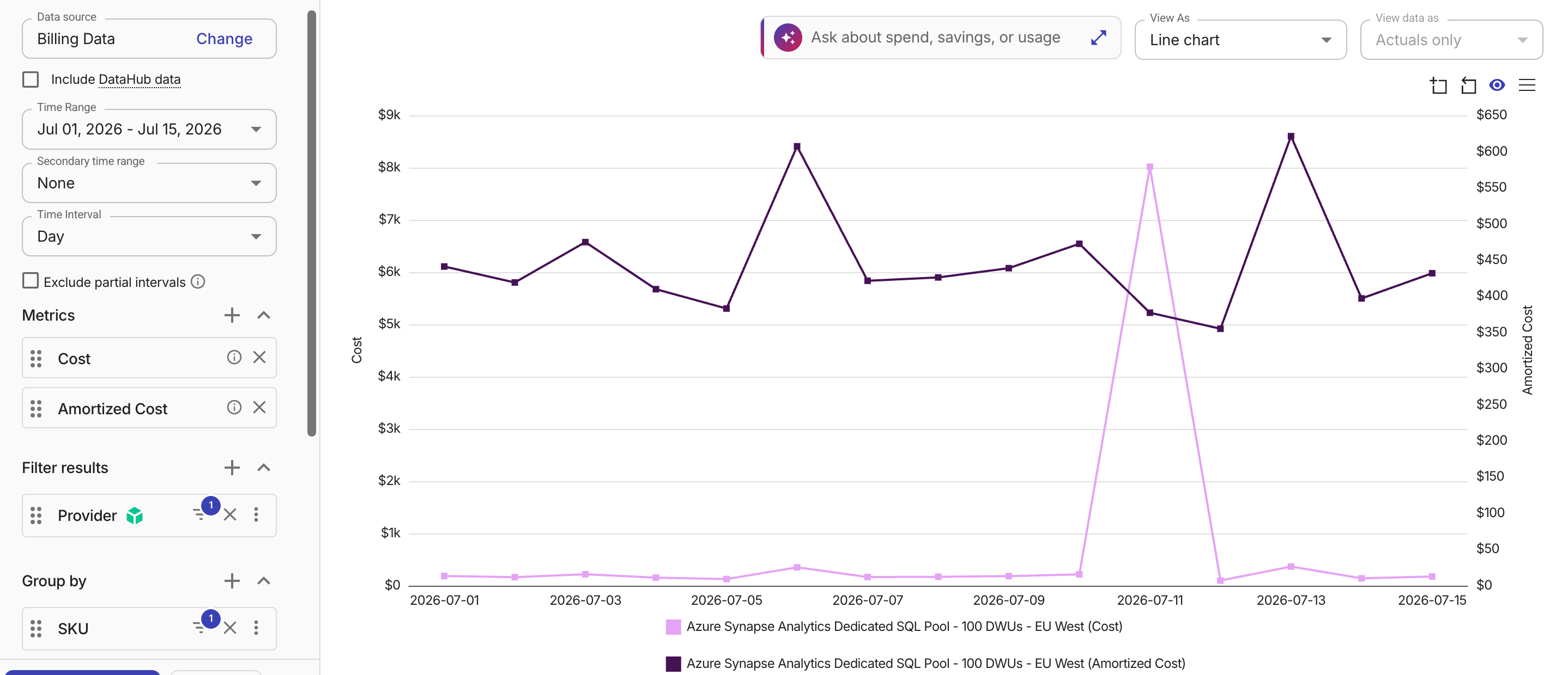Click the Ask about spend input field
Screen dimensions: 1562x675
[941, 38]
